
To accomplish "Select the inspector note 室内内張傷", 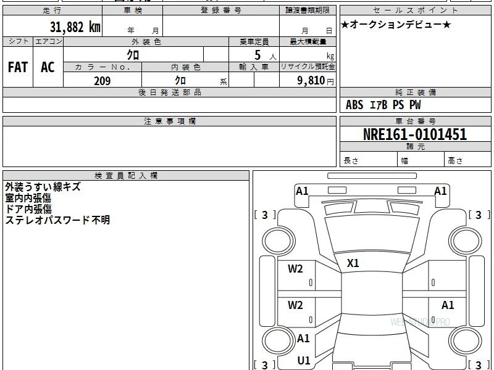I will point(28,198).
